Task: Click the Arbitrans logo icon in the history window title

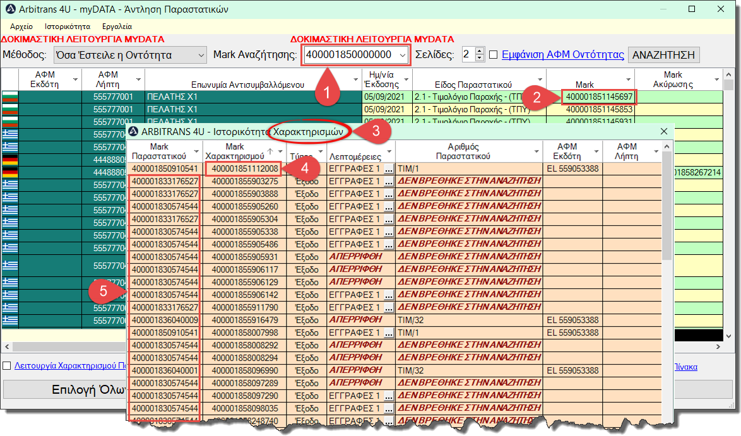Action: (134, 131)
